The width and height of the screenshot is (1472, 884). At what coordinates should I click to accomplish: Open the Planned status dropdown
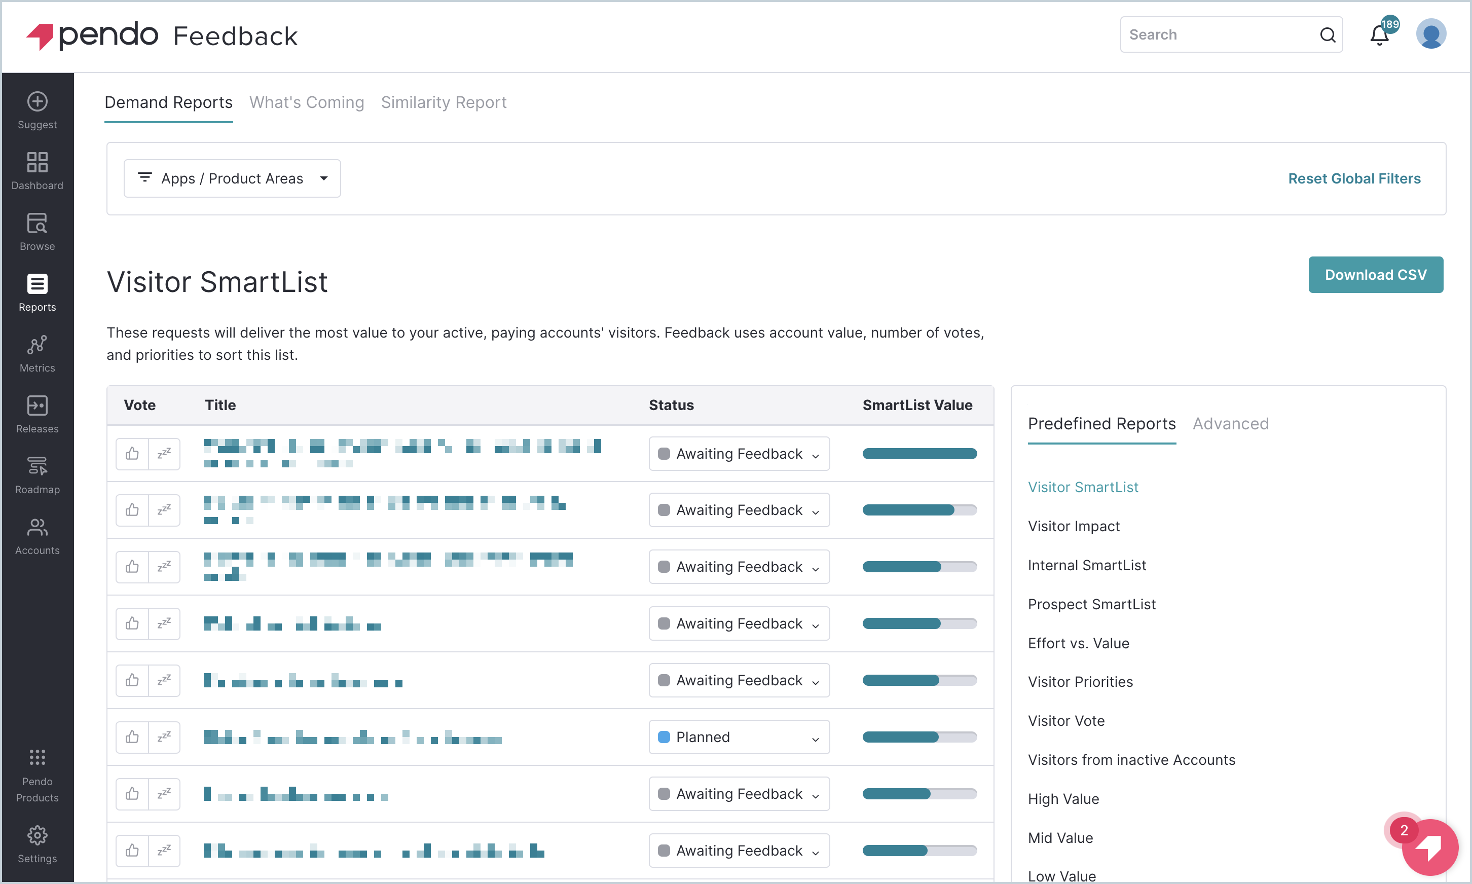(739, 737)
